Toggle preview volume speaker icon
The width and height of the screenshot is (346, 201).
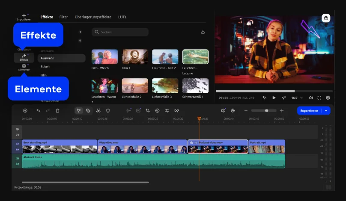(x=311, y=98)
